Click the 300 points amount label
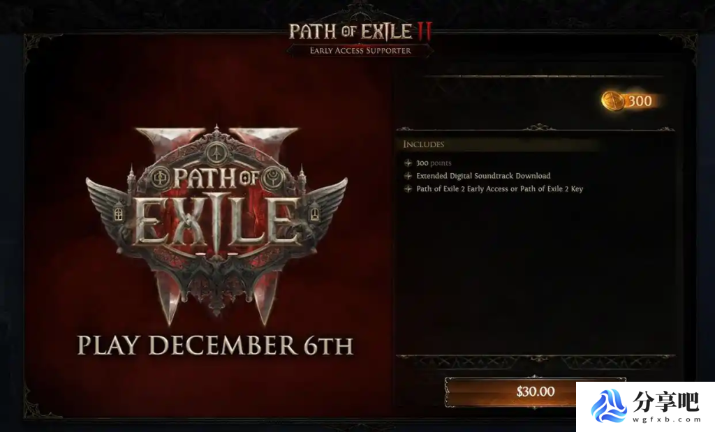The width and height of the screenshot is (715, 432). click(640, 100)
